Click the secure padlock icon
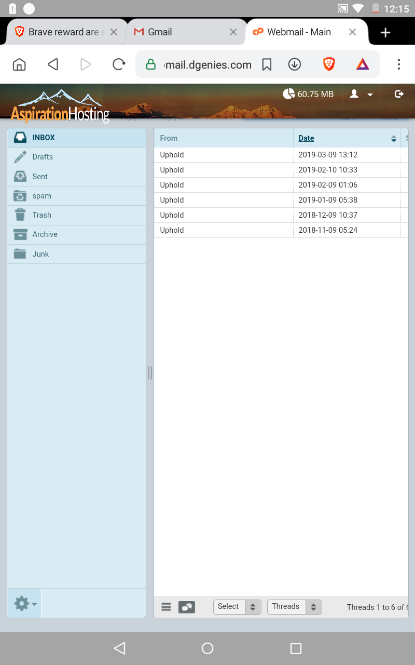Image resolution: width=415 pixels, height=665 pixels. click(150, 64)
